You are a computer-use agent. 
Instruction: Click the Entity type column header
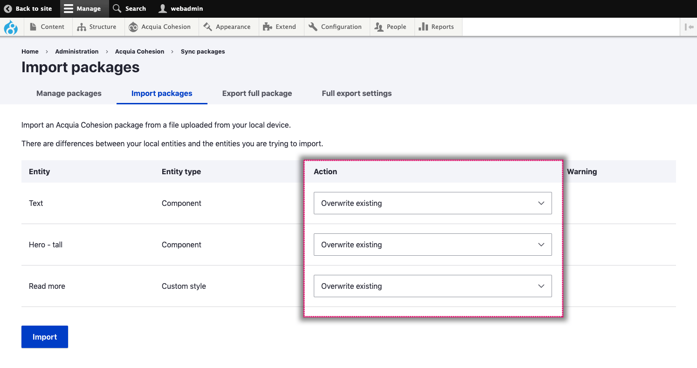click(181, 171)
